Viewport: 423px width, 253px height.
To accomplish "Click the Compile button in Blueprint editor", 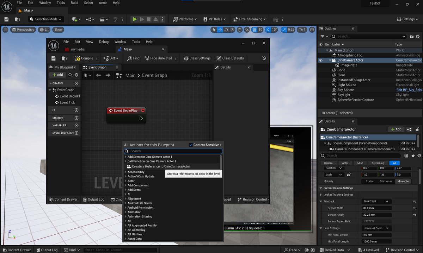I will (x=84, y=58).
